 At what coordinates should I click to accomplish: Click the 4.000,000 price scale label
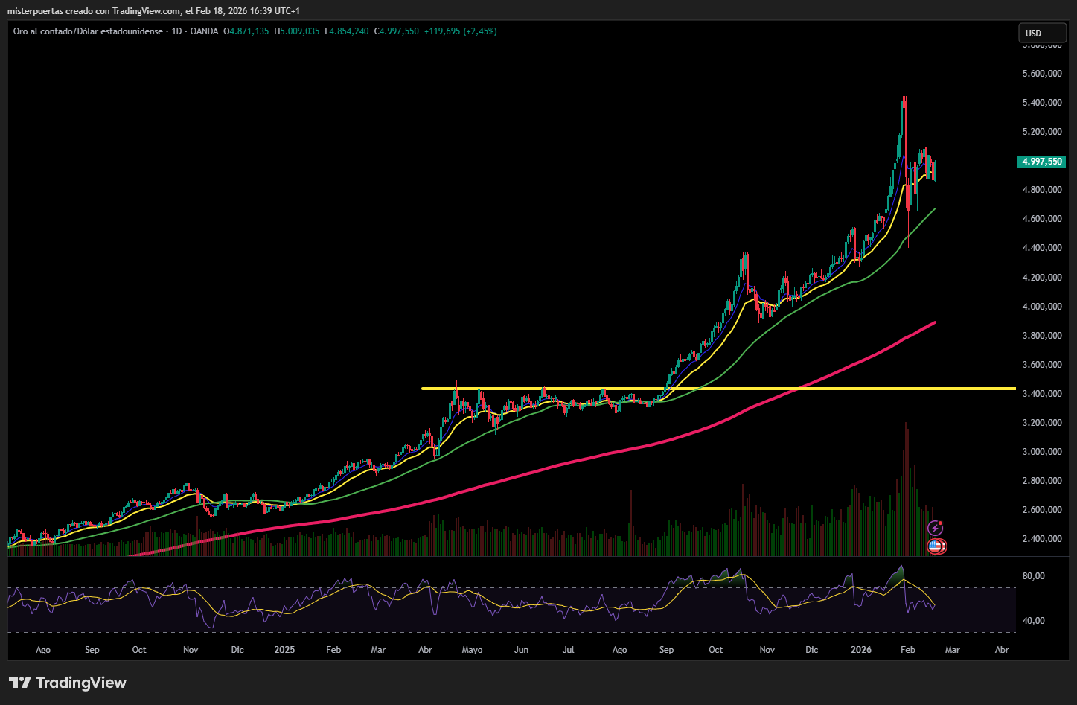(1041, 307)
